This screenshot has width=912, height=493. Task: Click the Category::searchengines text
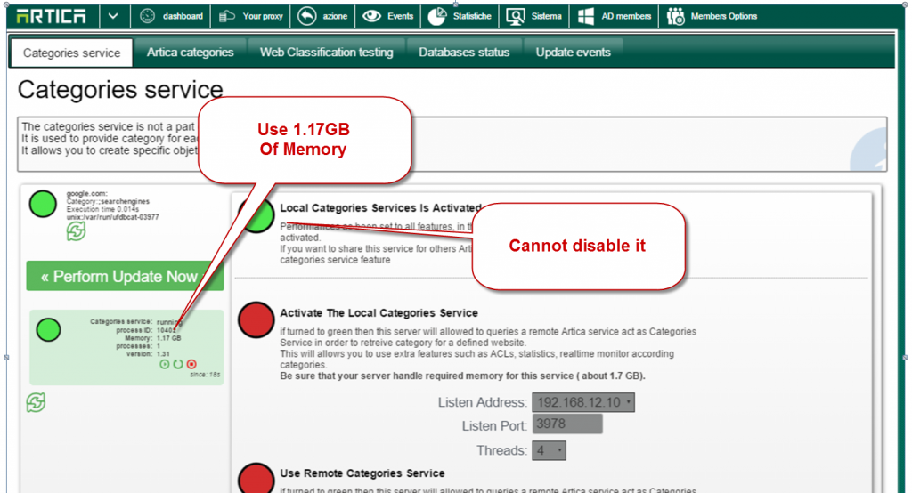(108, 201)
